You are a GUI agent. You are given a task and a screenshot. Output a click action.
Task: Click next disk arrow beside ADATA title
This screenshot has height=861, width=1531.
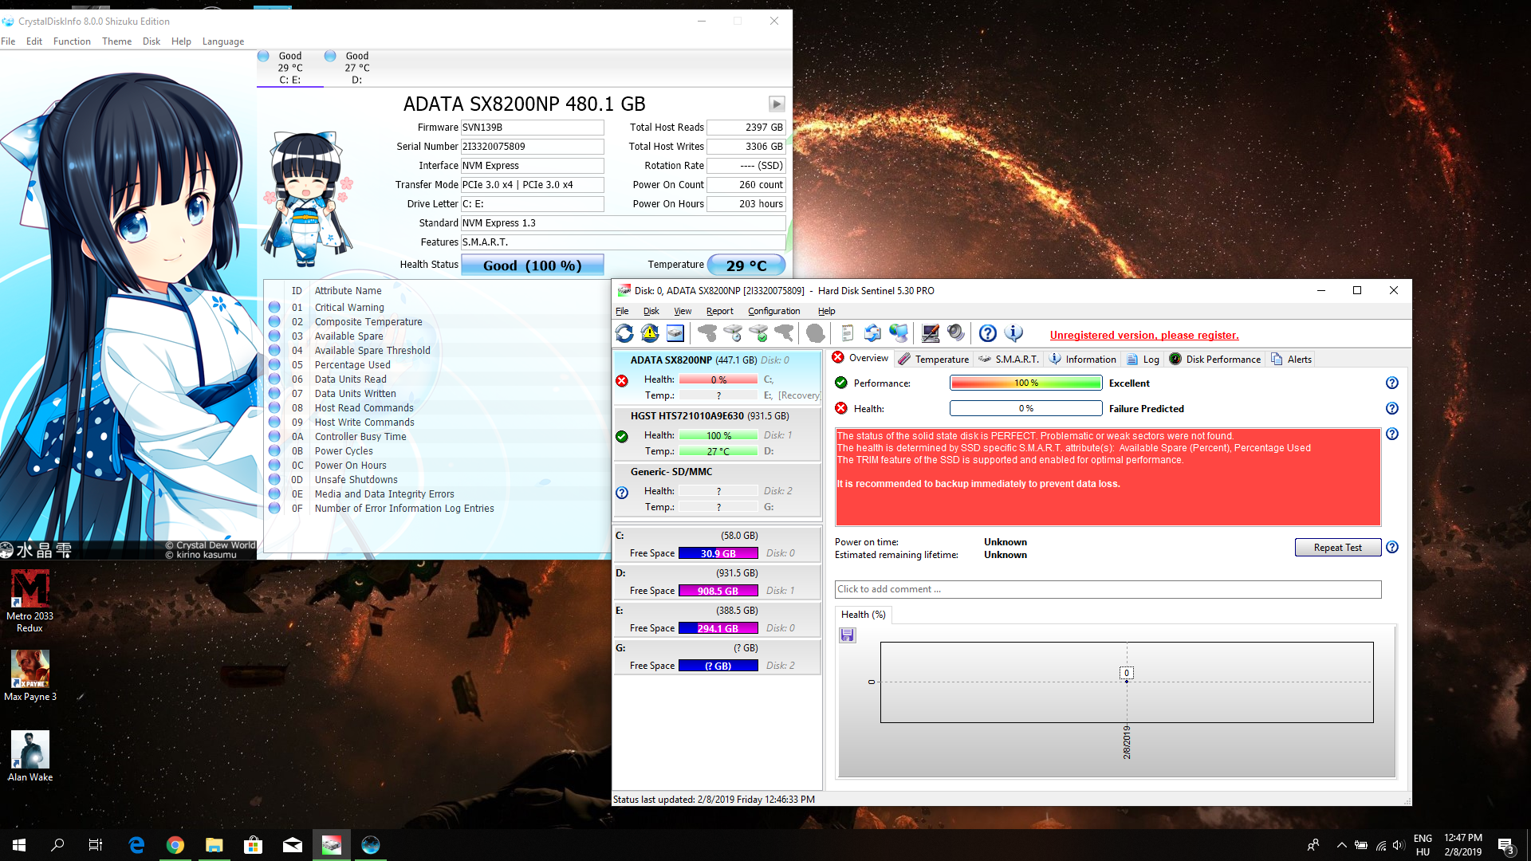click(x=776, y=104)
